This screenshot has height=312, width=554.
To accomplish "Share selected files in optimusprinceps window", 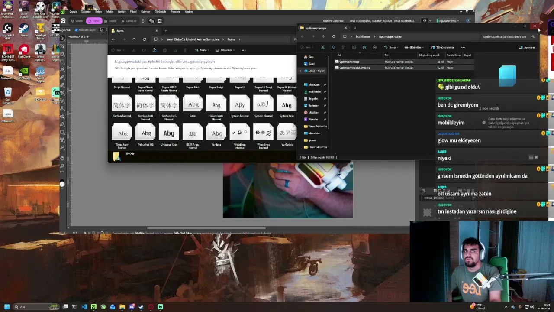I will (364, 47).
